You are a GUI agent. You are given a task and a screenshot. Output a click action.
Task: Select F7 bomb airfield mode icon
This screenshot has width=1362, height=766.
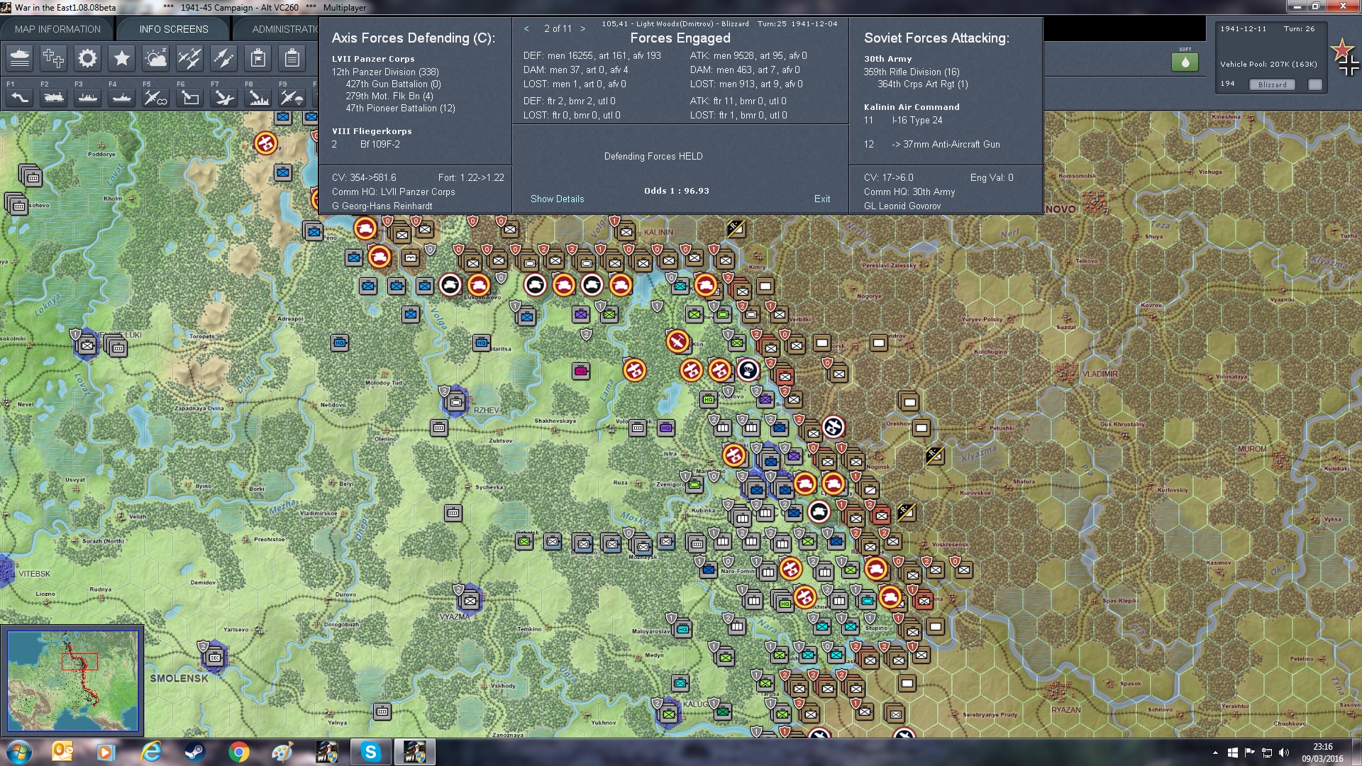click(x=224, y=98)
